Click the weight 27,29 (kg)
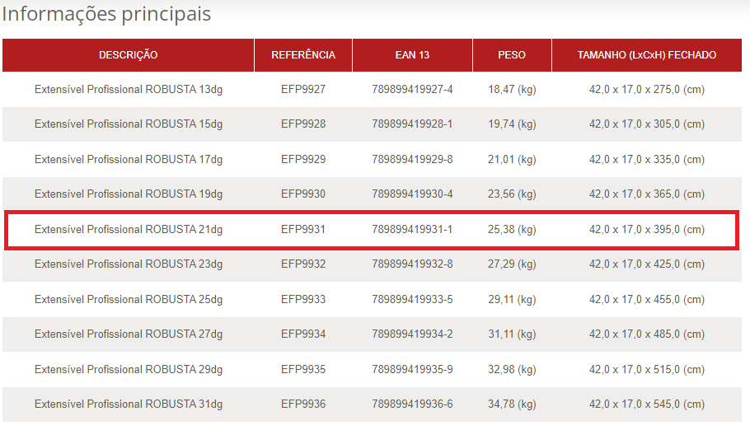750x430 pixels. [x=512, y=264]
